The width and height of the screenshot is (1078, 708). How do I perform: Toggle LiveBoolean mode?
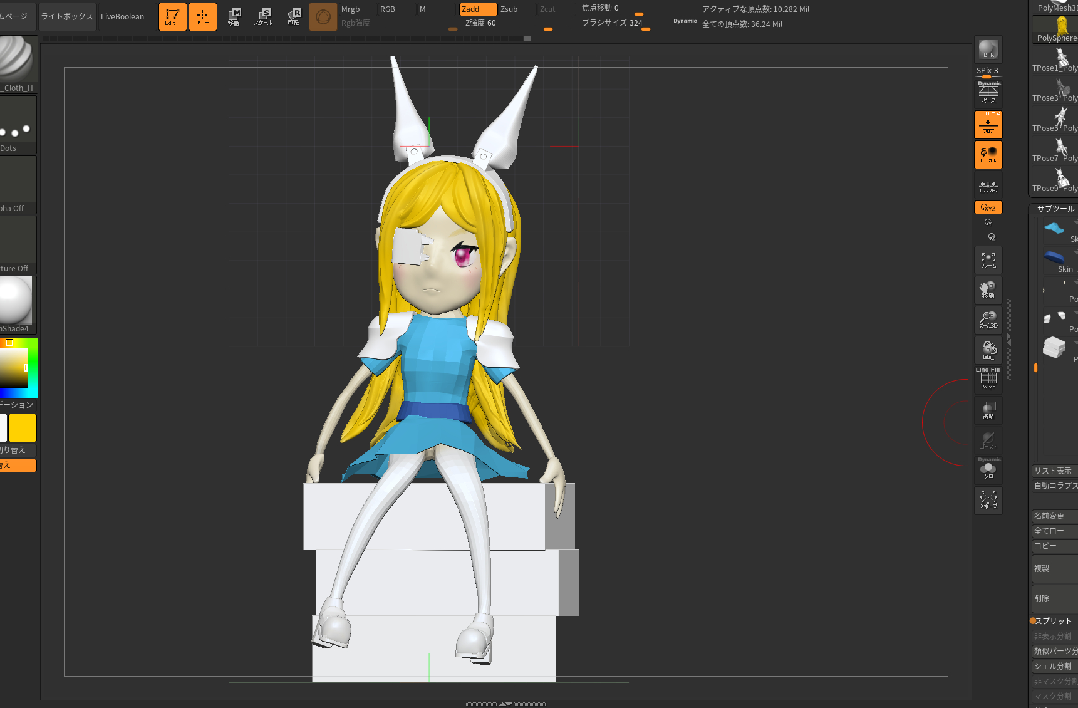tap(127, 17)
